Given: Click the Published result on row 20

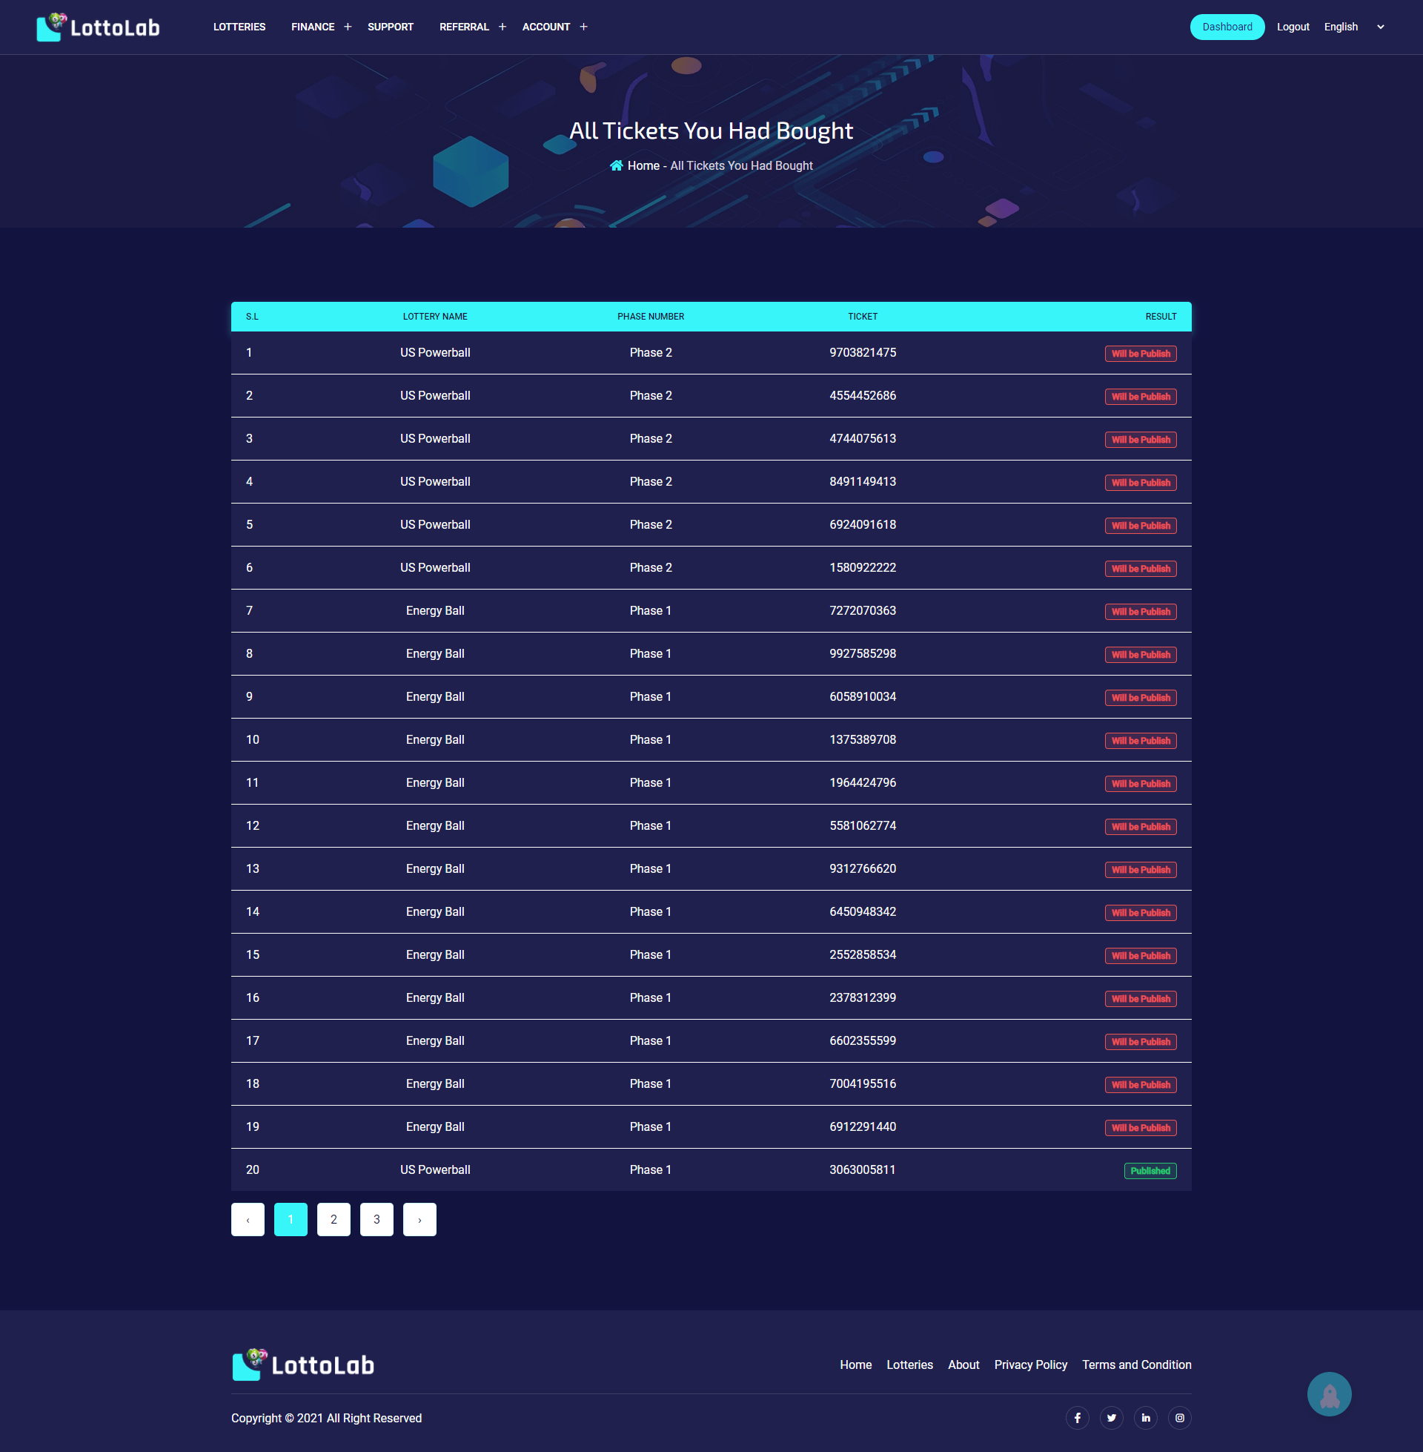Looking at the screenshot, I should 1148,1170.
